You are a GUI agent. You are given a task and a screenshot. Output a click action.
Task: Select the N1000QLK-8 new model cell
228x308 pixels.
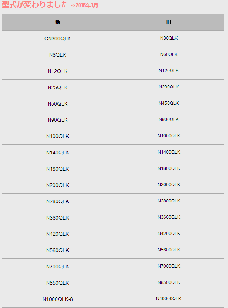pyautogui.click(x=57, y=299)
